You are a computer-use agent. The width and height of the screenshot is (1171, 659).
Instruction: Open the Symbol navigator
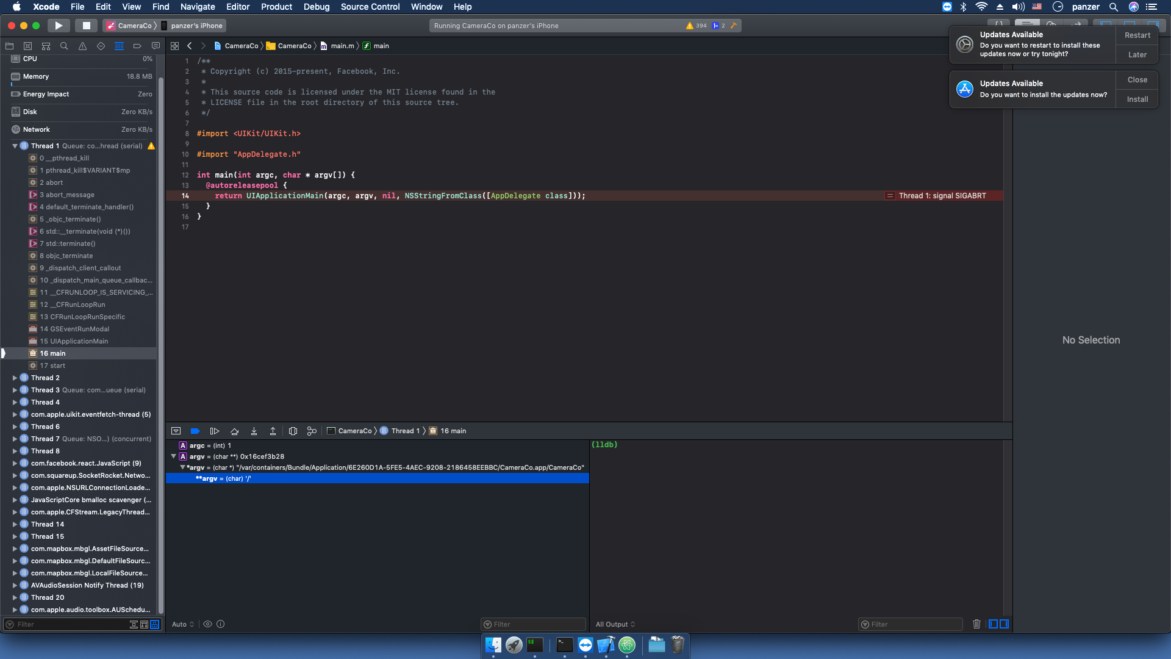(46, 46)
